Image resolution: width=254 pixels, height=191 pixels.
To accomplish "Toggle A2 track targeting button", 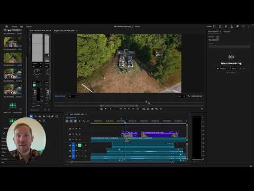I will click(74, 151).
